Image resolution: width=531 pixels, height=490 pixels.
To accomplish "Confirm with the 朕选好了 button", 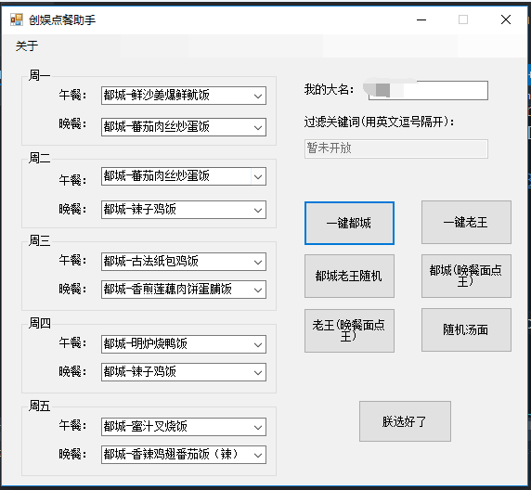I will [x=405, y=421].
